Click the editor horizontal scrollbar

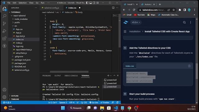tap(69, 72)
